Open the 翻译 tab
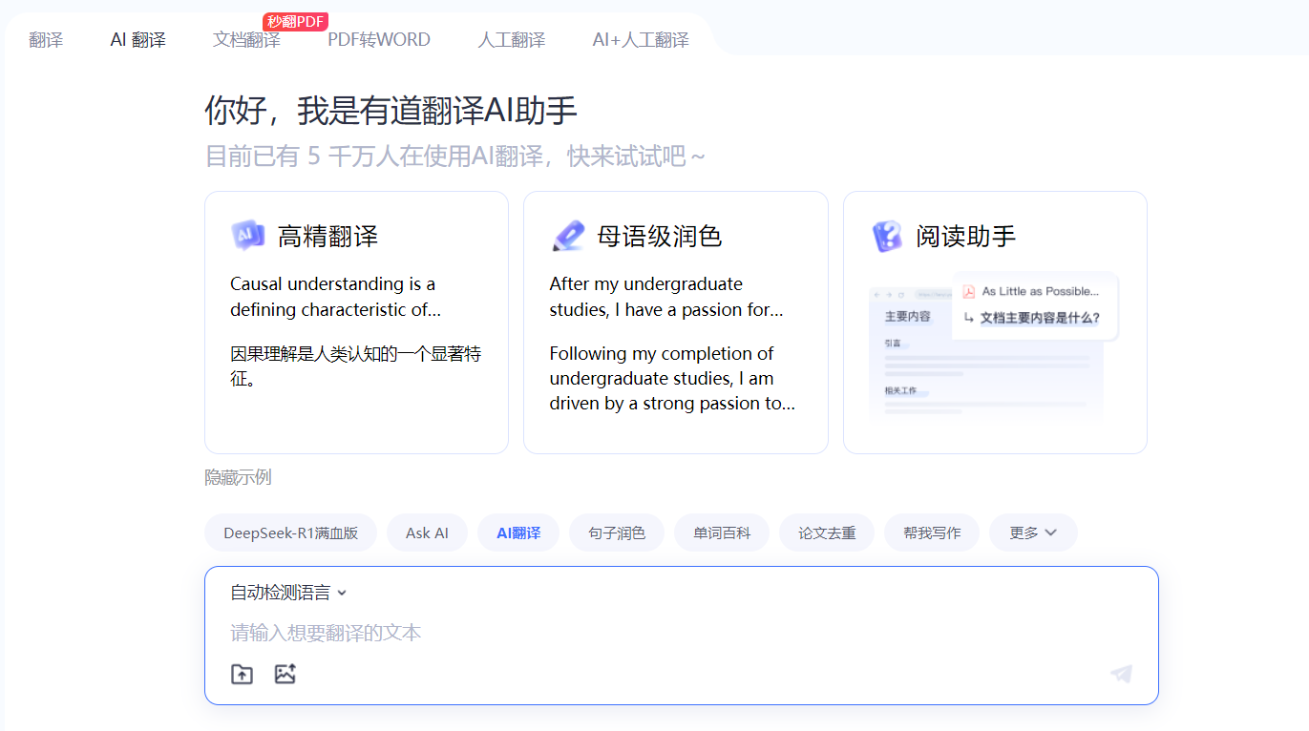 [46, 40]
